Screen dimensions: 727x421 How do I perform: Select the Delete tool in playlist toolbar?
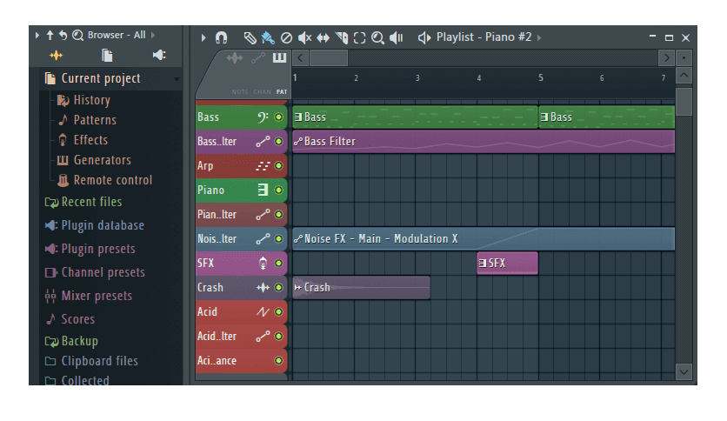click(286, 37)
